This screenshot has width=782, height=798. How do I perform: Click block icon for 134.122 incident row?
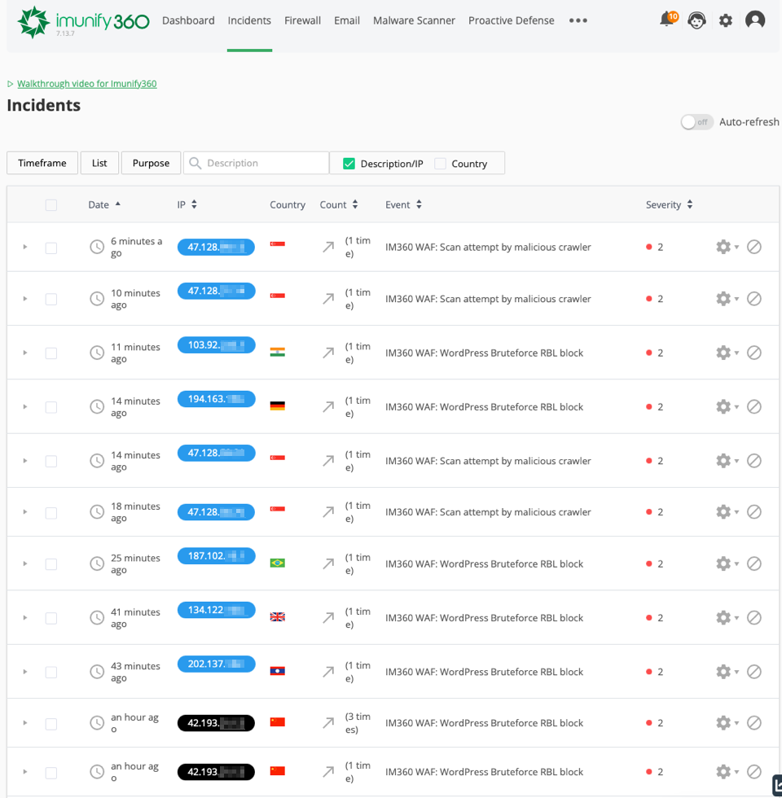coord(754,617)
